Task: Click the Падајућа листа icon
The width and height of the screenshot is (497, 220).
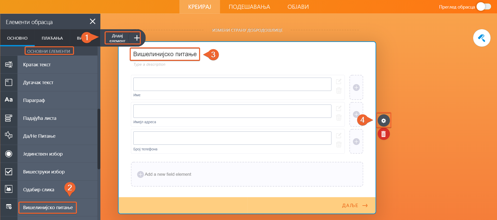Action: click(9, 118)
